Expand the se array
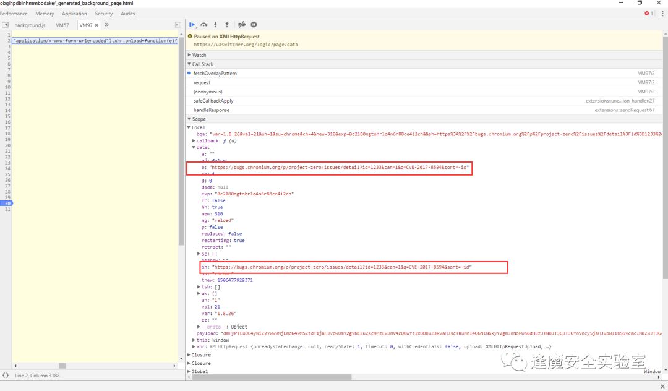668x391 pixels. (199, 254)
